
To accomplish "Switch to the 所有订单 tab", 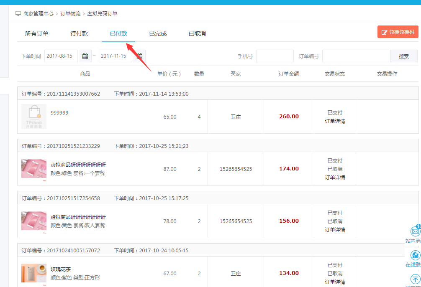I will [x=37, y=33].
